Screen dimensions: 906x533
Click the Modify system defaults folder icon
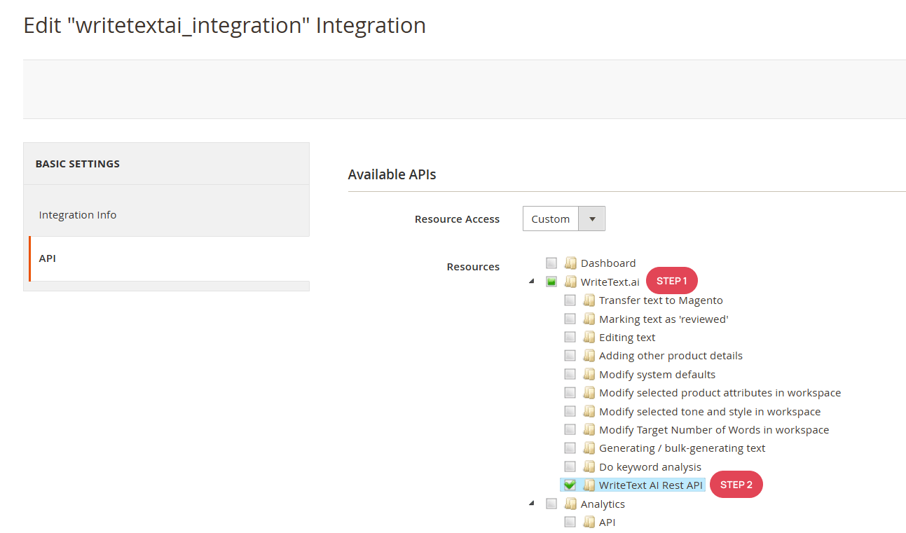pos(590,373)
